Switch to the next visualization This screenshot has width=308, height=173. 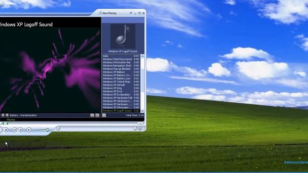tap(7, 115)
